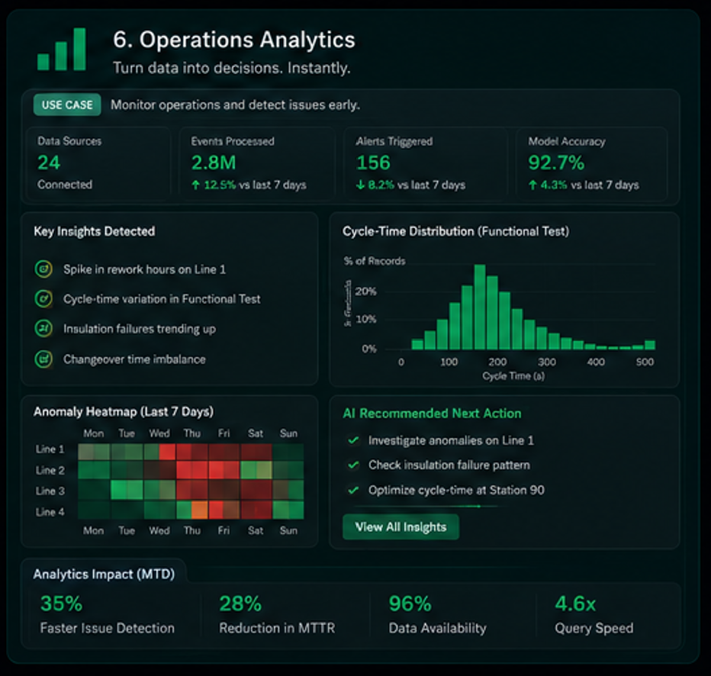Click the down arrow beside 8.2%

(360, 185)
